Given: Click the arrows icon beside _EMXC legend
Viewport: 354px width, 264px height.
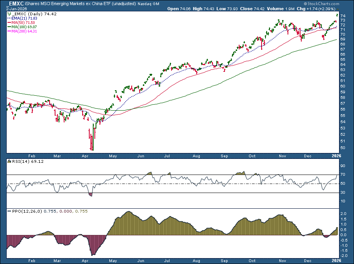Looking at the screenshot, I should 9,13.
